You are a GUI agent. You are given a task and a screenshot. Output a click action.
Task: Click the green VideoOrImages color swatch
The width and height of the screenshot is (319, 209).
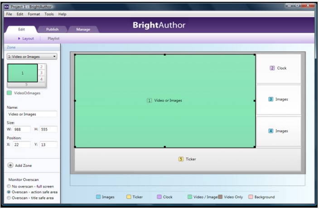pos(9,93)
